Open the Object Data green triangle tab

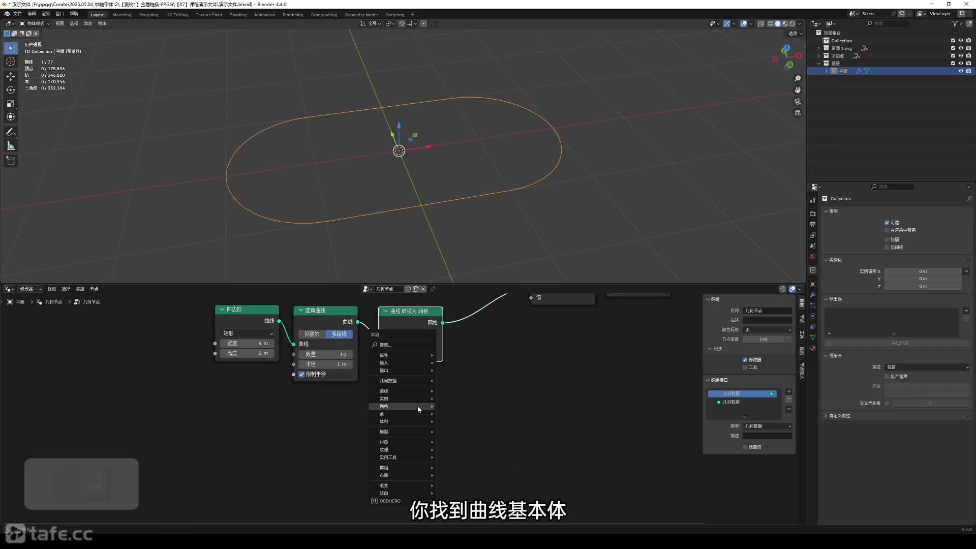pyautogui.click(x=813, y=338)
